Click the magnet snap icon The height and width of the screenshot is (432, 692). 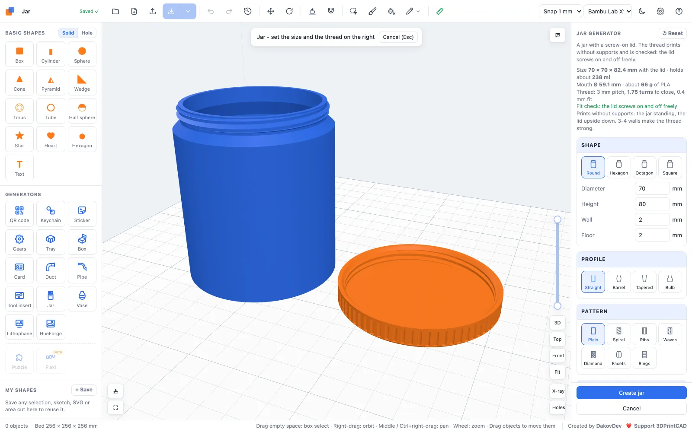pos(331,11)
